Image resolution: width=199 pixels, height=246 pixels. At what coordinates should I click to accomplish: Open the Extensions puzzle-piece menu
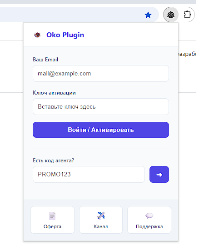pos(187,15)
